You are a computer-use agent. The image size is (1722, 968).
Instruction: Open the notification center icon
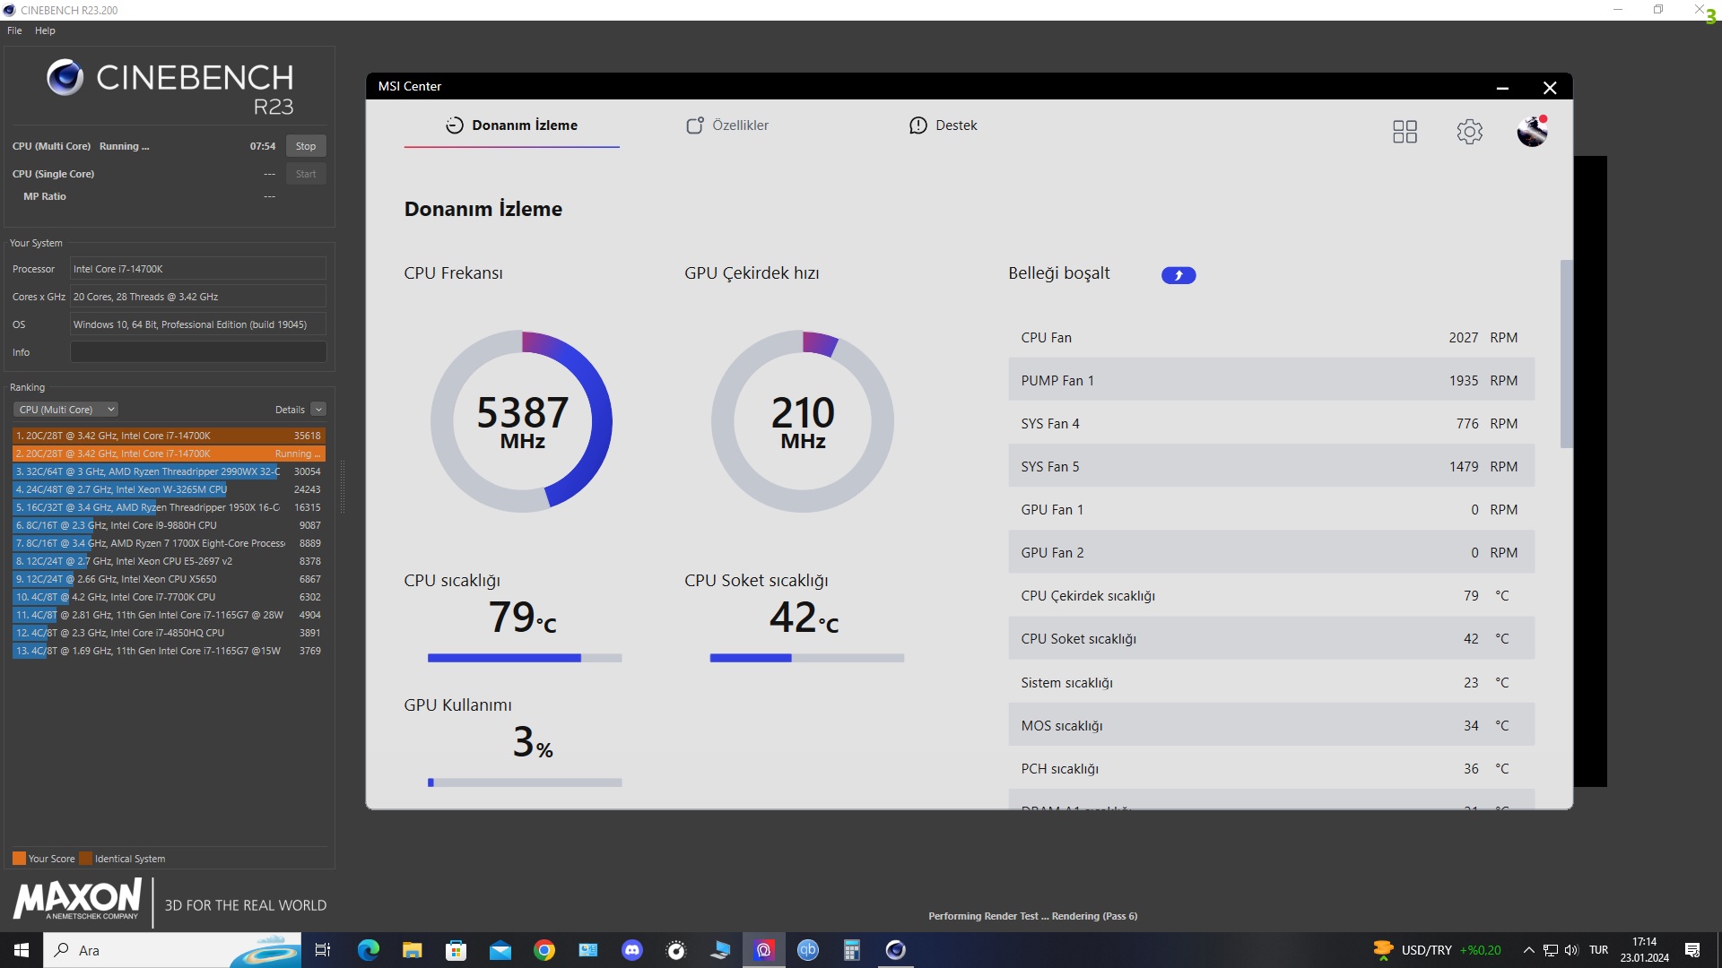[1692, 950]
